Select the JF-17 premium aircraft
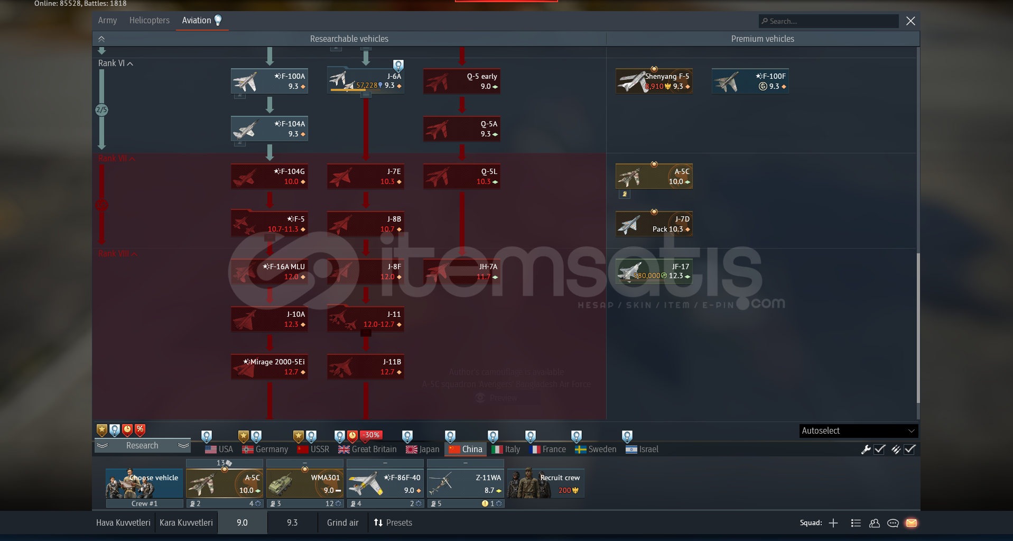1013x541 pixels. coord(654,271)
